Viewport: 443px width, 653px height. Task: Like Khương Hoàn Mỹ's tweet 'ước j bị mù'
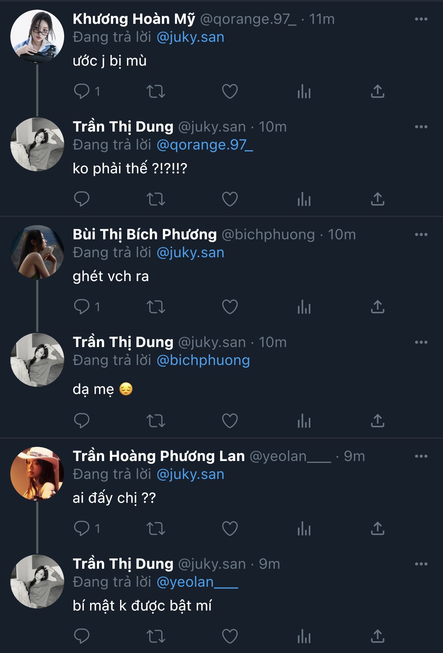point(230,92)
